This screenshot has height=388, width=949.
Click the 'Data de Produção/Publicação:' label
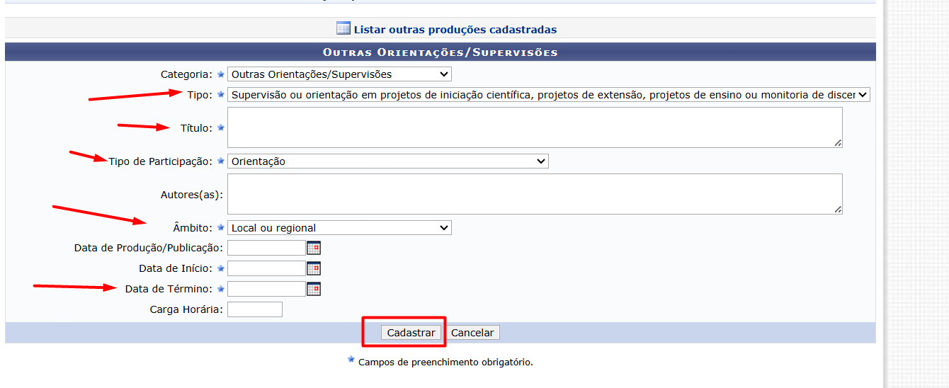click(148, 248)
